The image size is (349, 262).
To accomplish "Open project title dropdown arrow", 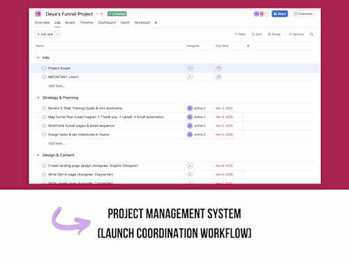I will [97, 14].
